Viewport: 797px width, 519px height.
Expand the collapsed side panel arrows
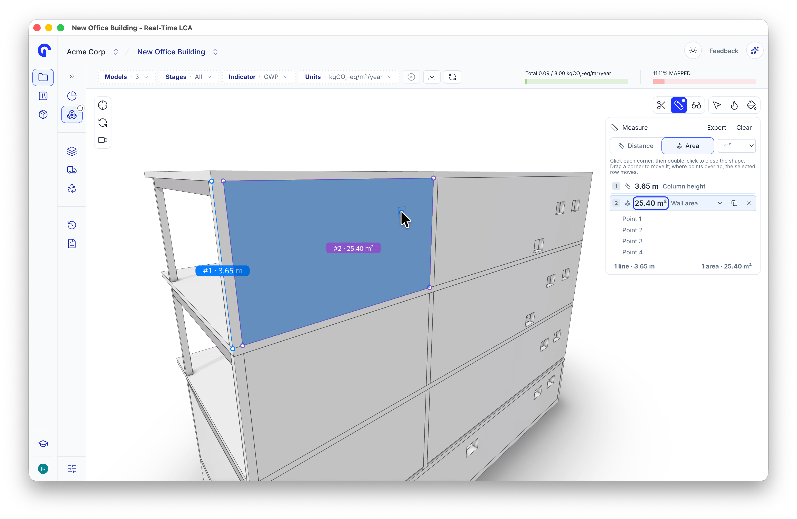[x=72, y=77]
